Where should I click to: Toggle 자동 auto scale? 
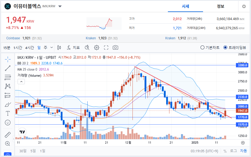click(x=243, y=151)
